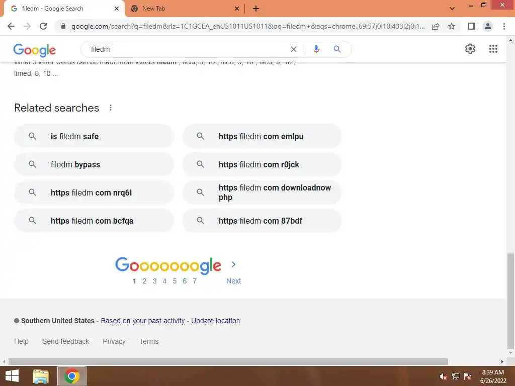Search related query https filedm com 87bdf

(262, 221)
